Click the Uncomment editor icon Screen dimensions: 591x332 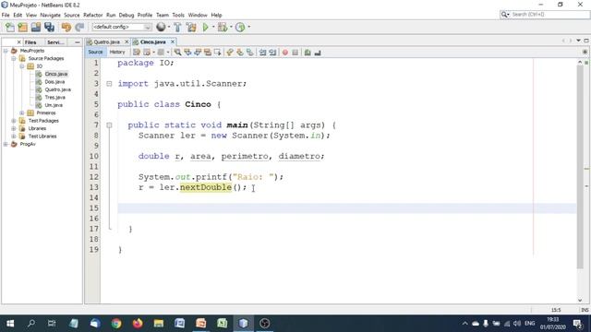[x=318, y=53]
